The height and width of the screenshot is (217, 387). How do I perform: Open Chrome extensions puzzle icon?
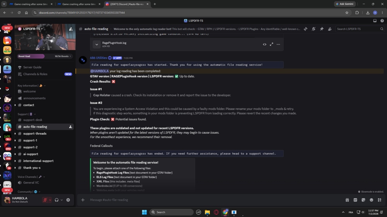click(357, 13)
